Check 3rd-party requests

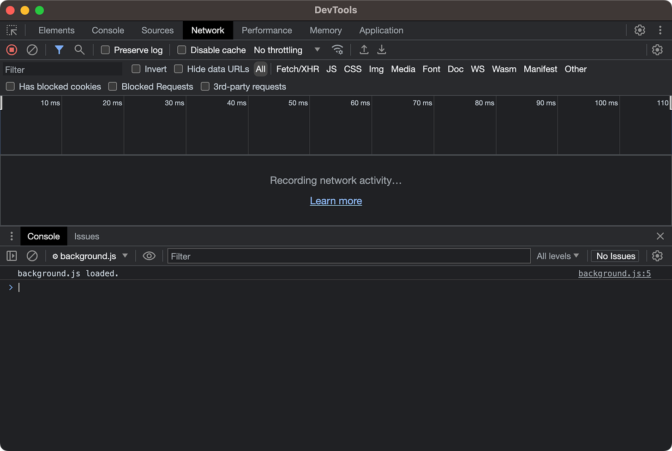[205, 87]
